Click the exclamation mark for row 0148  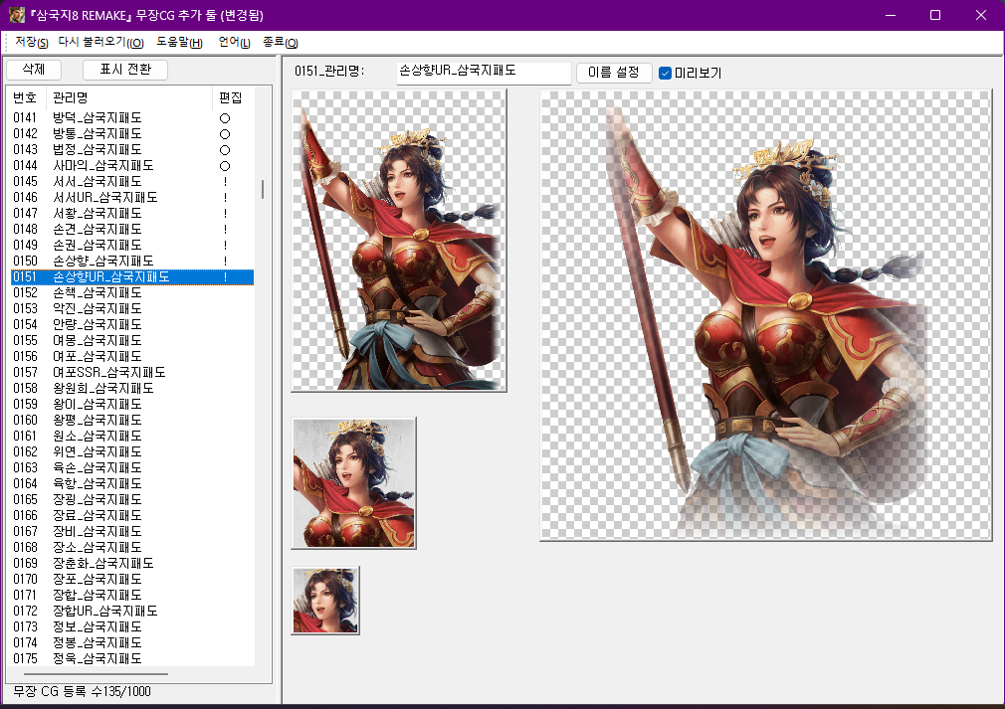(225, 230)
